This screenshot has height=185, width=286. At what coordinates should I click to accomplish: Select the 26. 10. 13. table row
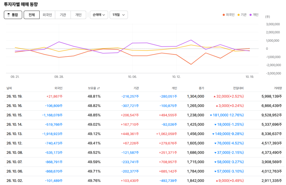pyautogui.click(x=144, y=134)
